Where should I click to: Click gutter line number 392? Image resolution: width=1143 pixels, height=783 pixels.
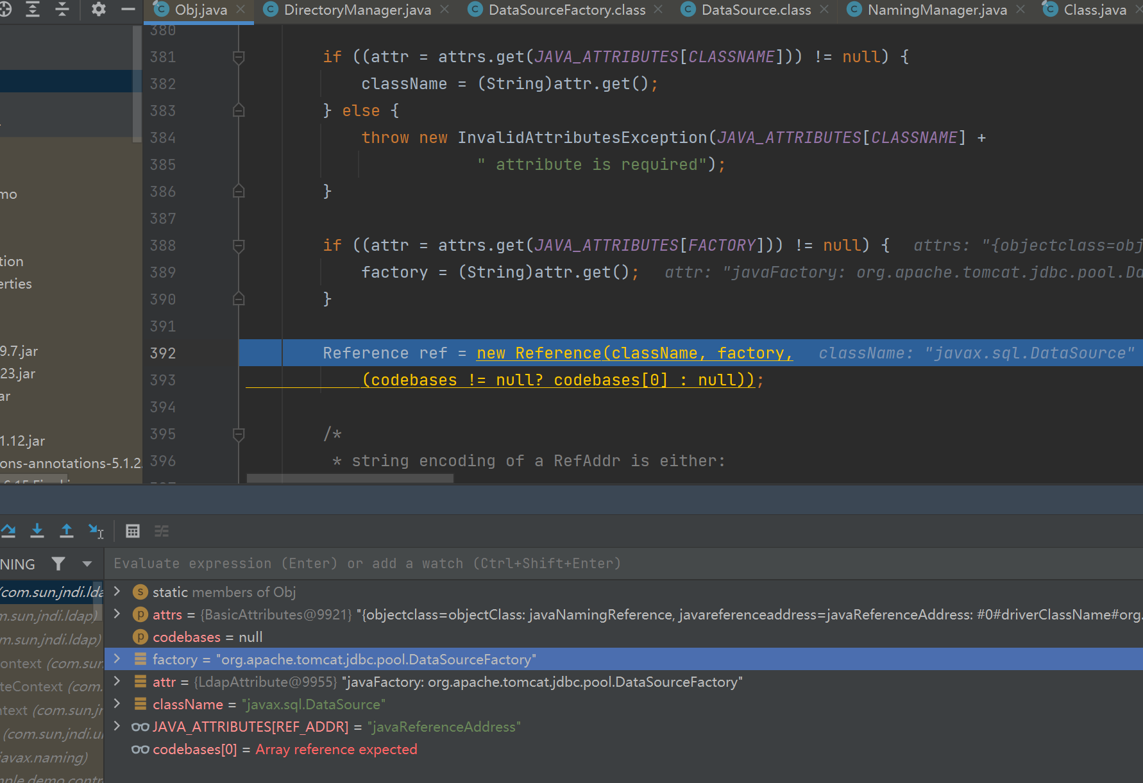tap(163, 353)
